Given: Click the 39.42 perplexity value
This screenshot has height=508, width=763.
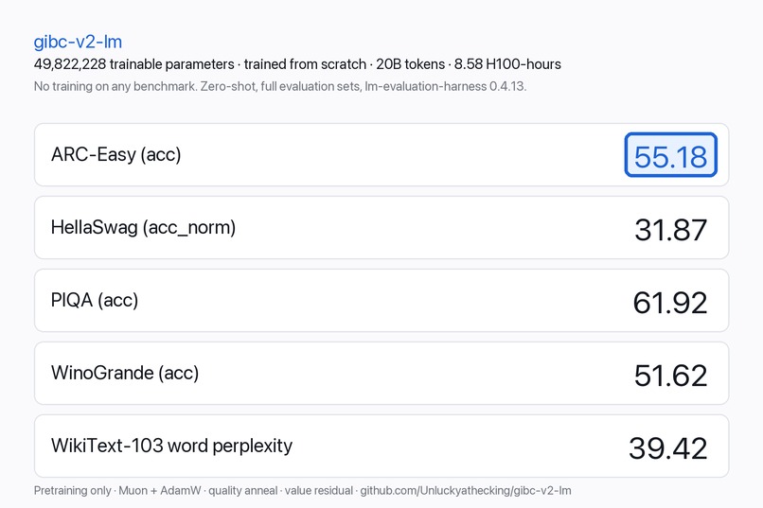Looking at the screenshot, I should [668, 448].
